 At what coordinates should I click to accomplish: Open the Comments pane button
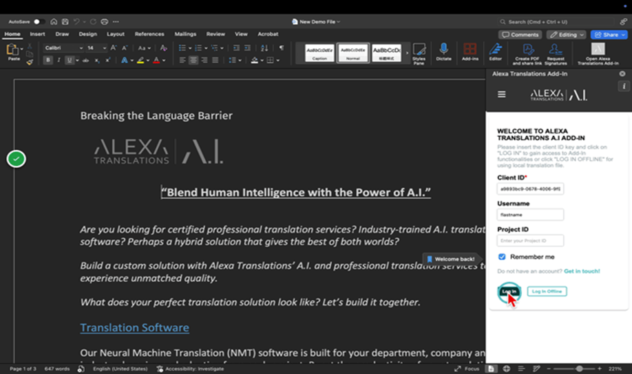(x=520, y=34)
